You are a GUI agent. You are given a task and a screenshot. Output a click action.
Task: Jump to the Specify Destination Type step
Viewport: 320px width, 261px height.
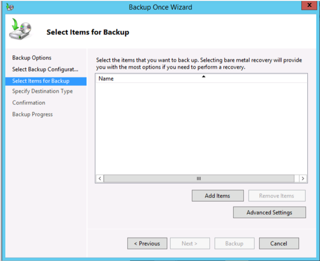[x=42, y=91]
